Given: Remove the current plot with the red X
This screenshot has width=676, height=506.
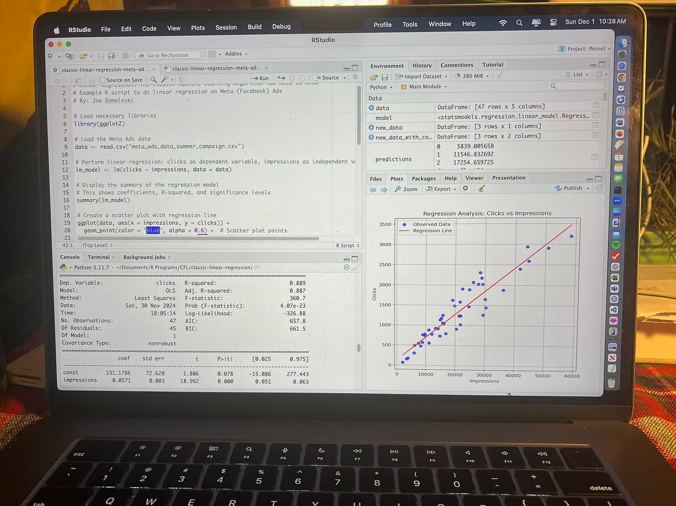Looking at the screenshot, I should [465, 189].
